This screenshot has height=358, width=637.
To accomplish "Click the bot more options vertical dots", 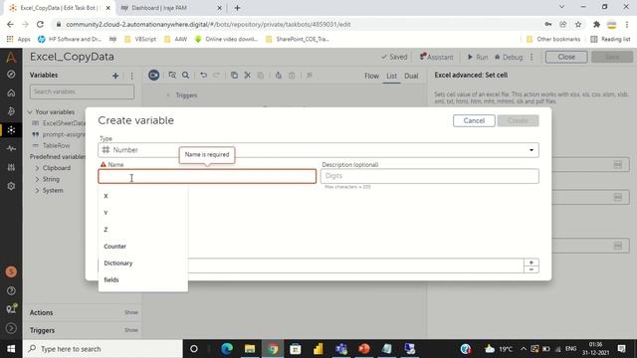I will (531, 57).
